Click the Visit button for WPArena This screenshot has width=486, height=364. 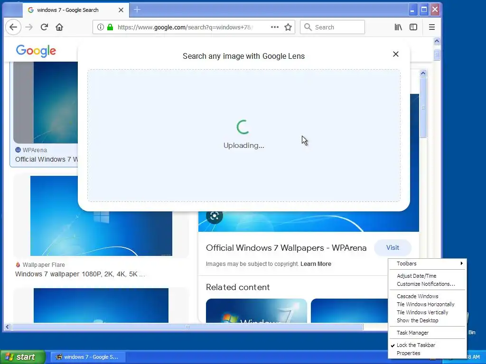coord(393,247)
